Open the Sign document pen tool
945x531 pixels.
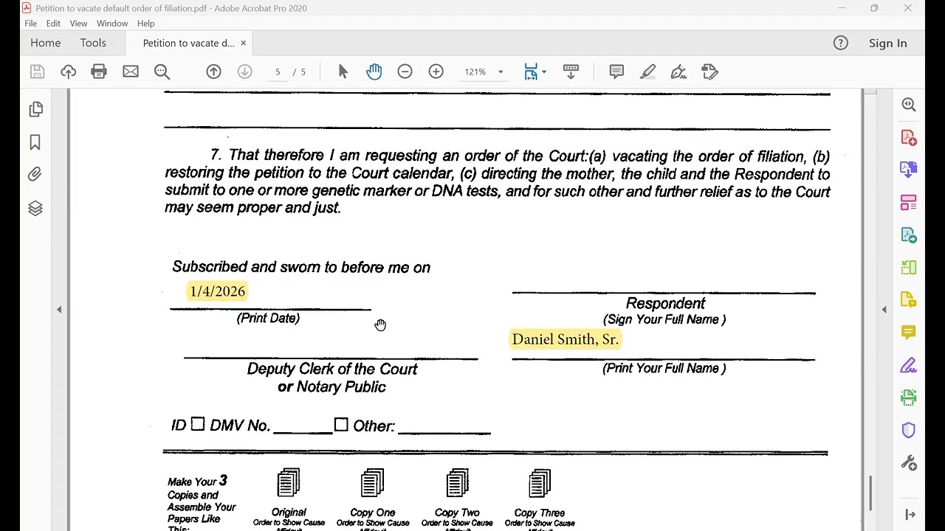click(678, 72)
